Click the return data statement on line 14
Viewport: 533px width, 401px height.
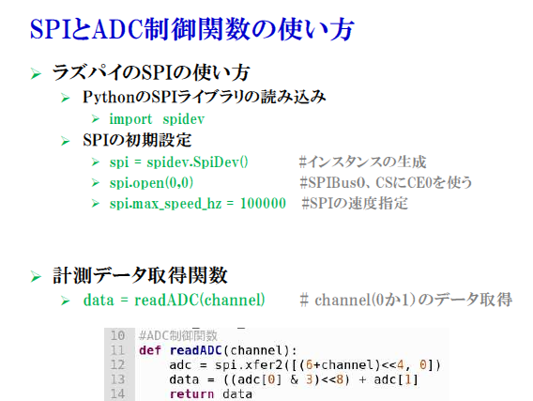pyautogui.click(x=211, y=394)
